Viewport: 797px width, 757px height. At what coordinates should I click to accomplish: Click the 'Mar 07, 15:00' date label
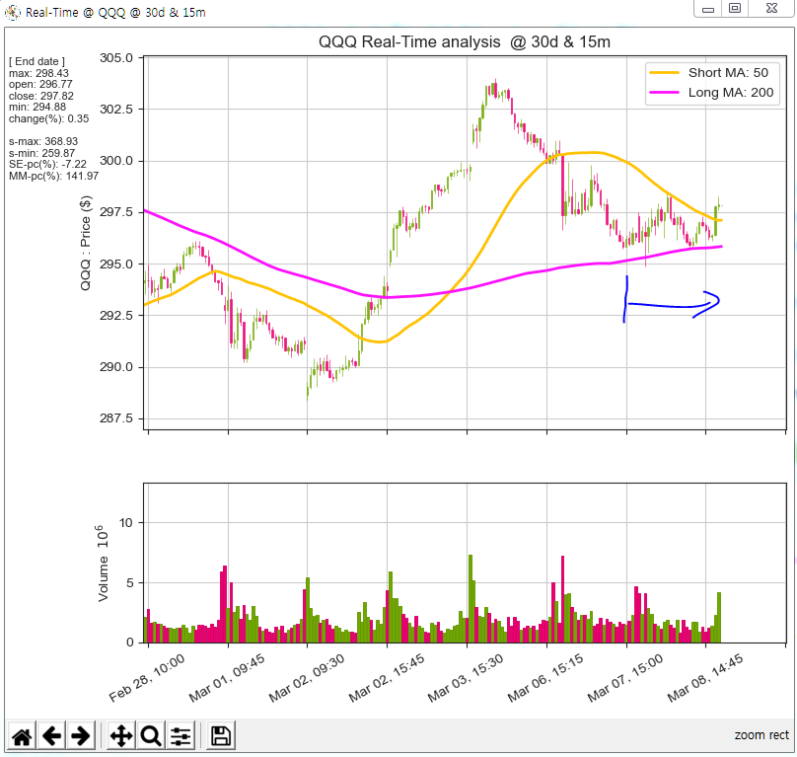point(625,679)
